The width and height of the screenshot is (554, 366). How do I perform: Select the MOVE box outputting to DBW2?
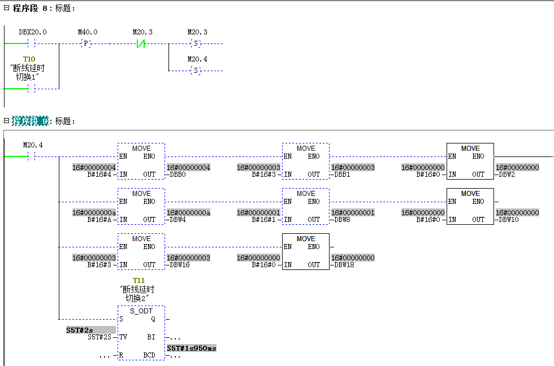(470, 161)
